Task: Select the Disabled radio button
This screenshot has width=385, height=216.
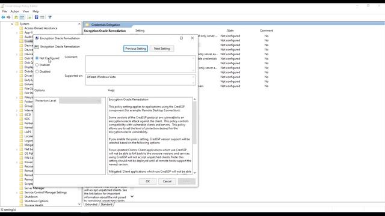Action: point(37,71)
